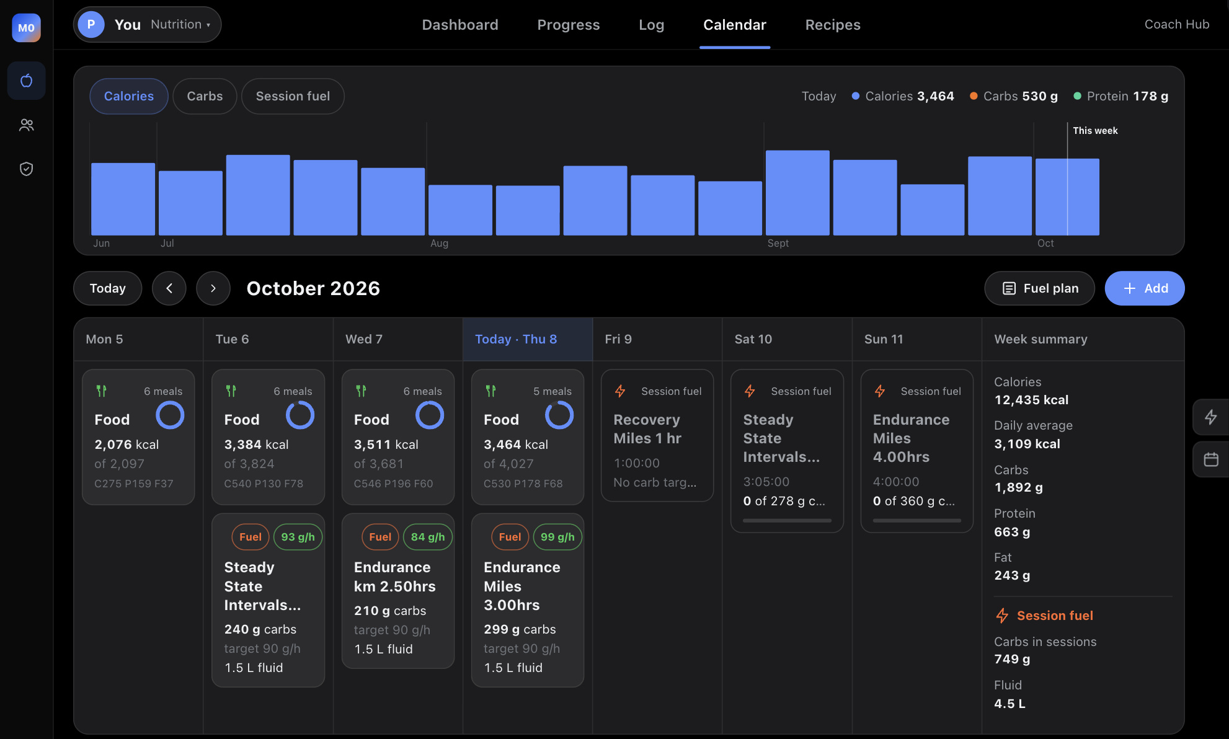Image resolution: width=1229 pixels, height=739 pixels.
Task: Go to the previous week
Action: (169, 288)
